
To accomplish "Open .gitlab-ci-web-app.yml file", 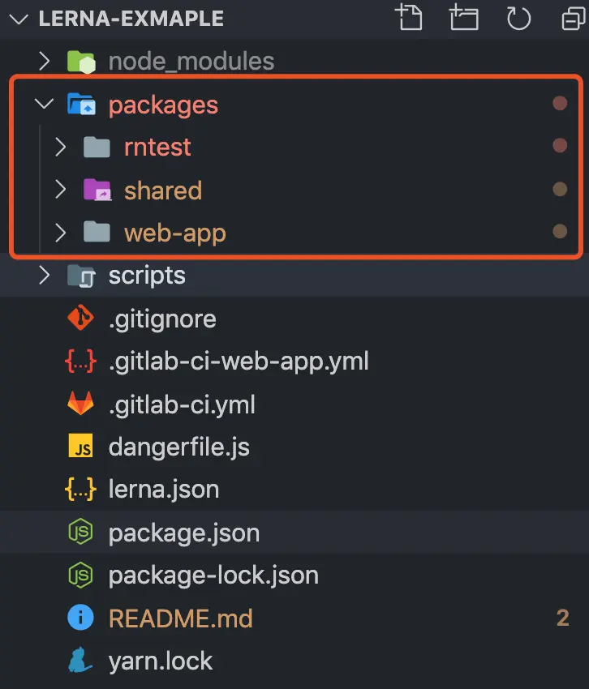I will [x=239, y=361].
